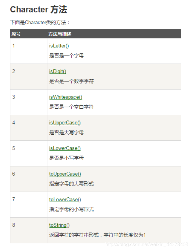
Task: Click the text 是否是大写字母
Action: point(66,132)
